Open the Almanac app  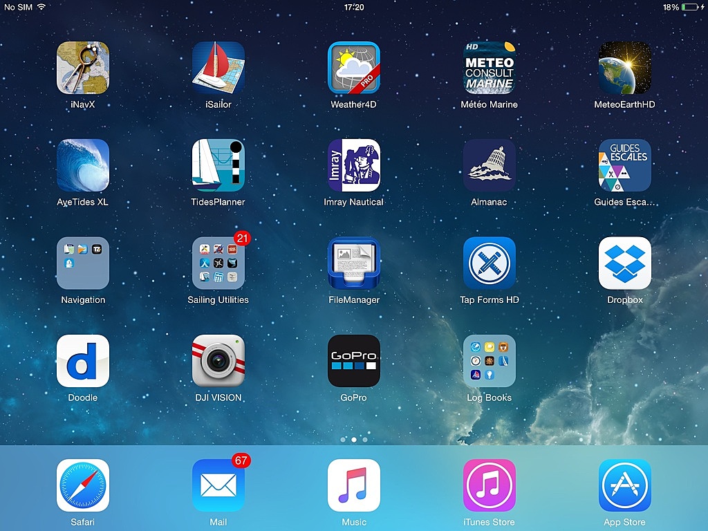click(x=489, y=165)
